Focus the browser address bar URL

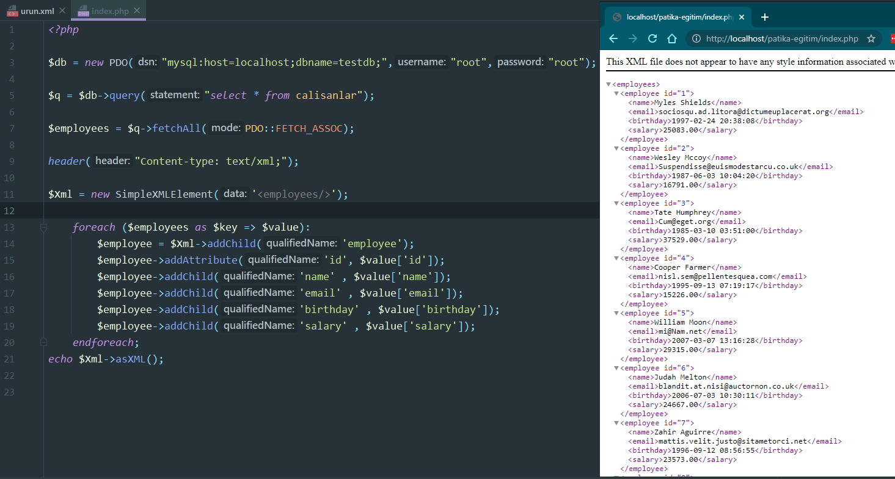pos(782,38)
